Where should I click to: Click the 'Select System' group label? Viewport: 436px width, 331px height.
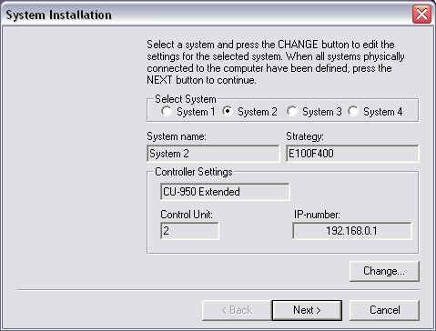(x=186, y=99)
